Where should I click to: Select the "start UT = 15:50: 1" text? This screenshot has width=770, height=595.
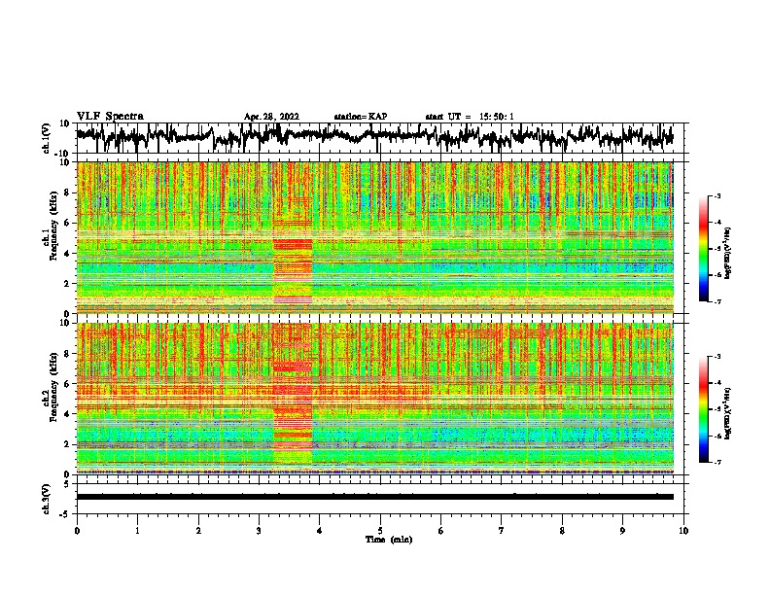(470, 117)
